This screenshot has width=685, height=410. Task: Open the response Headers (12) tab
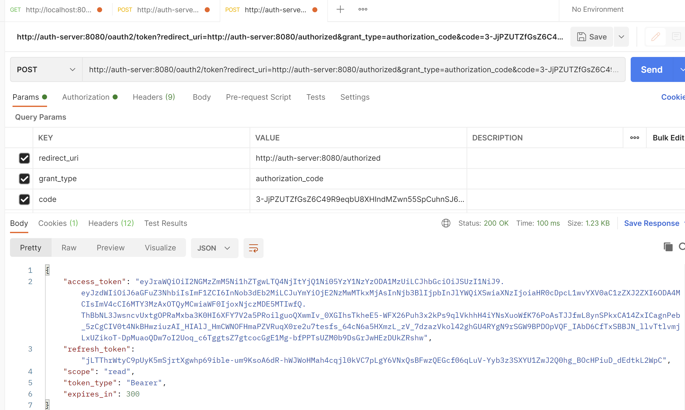[x=111, y=223]
